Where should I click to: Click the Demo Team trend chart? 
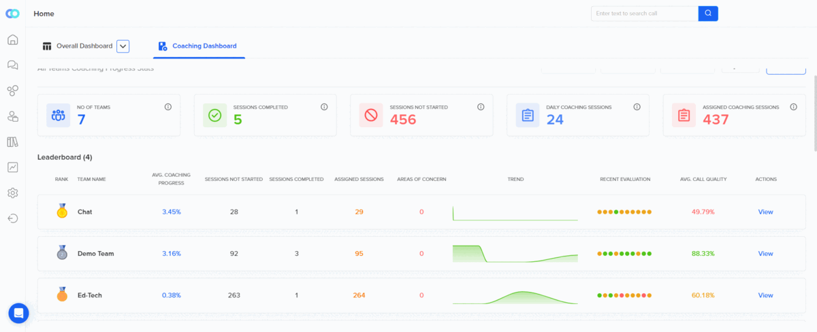(515, 254)
